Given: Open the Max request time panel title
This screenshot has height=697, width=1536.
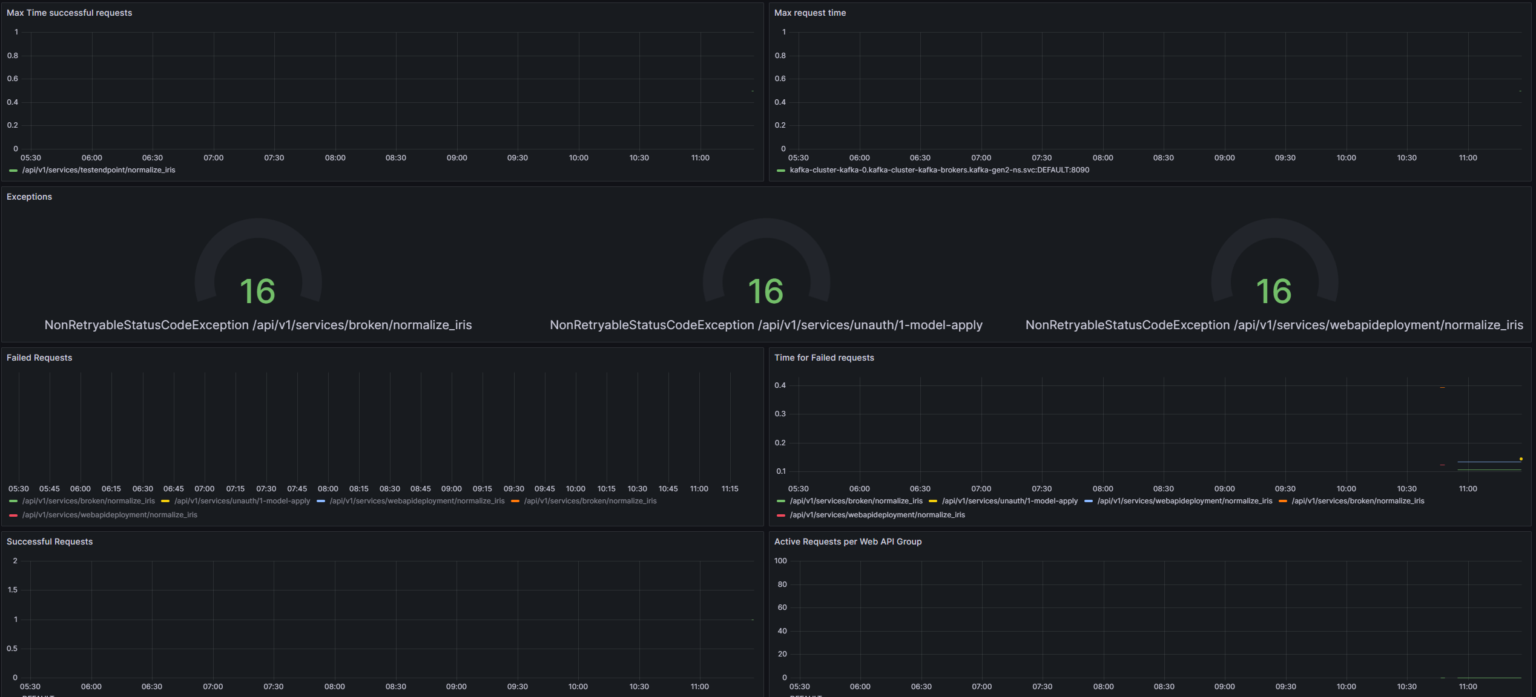Looking at the screenshot, I should (x=809, y=13).
